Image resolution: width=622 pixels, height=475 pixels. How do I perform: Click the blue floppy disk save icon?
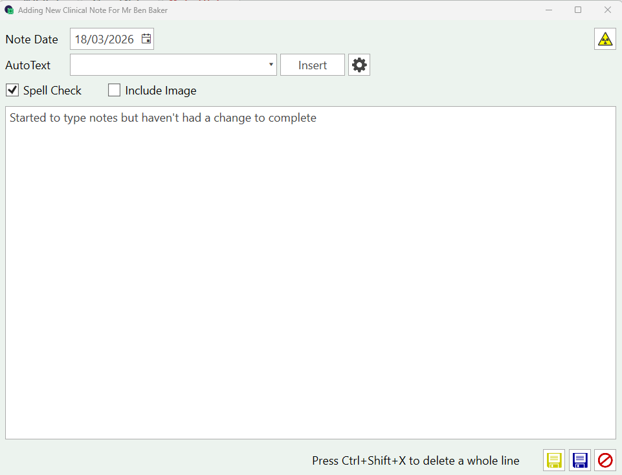pos(580,460)
